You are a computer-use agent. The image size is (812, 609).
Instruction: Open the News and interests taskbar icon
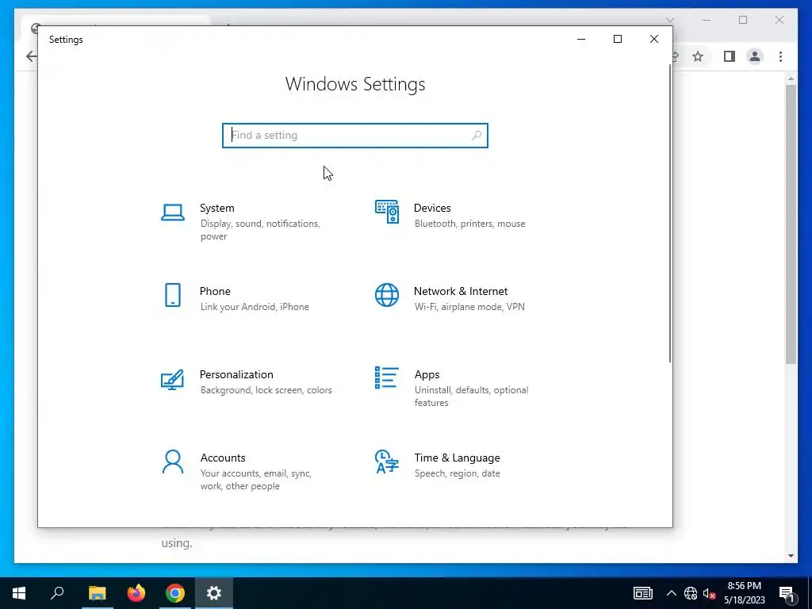tap(642, 593)
